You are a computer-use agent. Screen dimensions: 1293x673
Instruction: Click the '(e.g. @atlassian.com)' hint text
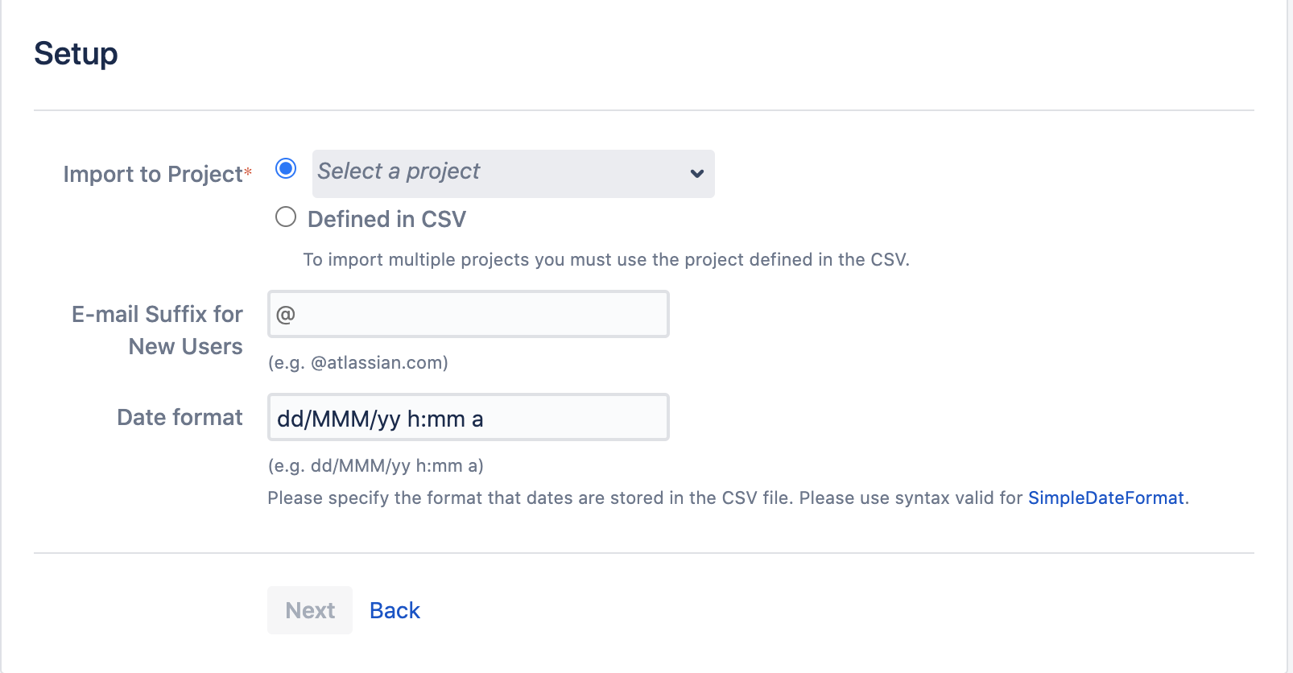(x=357, y=362)
